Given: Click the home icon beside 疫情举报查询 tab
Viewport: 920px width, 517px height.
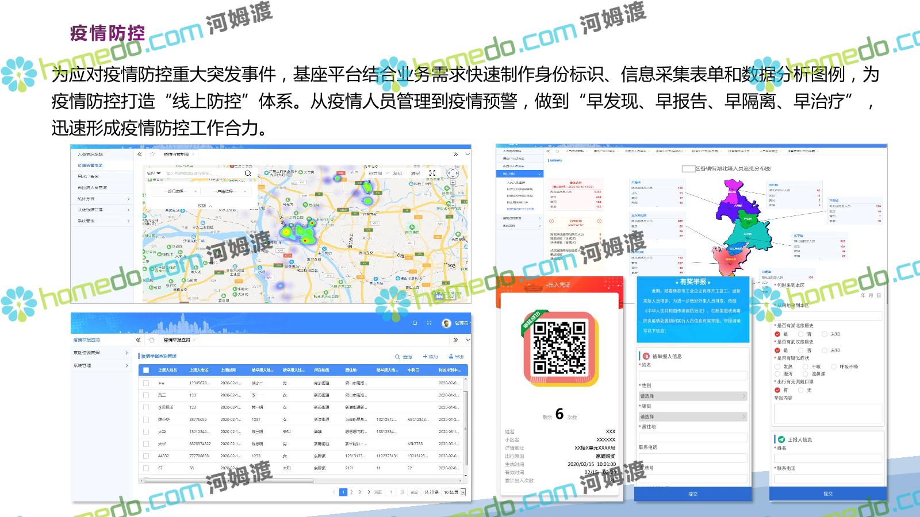Looking at the screenshot, I should (x=152, y=340).
